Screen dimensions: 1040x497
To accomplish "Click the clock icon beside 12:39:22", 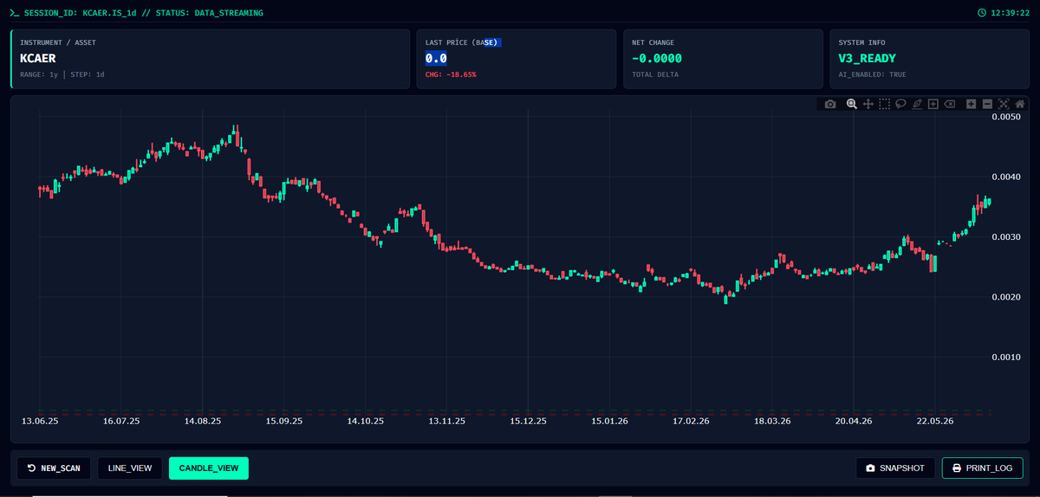I will pos(982,13).
